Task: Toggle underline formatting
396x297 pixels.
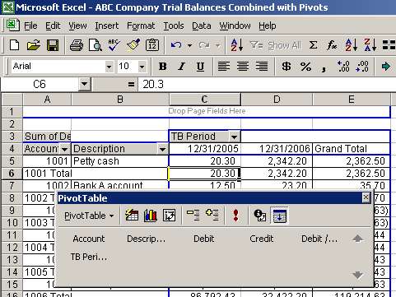Action: pos(200,67)
